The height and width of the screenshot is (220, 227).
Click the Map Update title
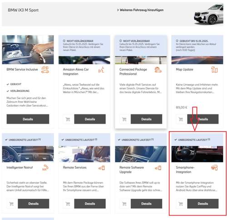184,69
